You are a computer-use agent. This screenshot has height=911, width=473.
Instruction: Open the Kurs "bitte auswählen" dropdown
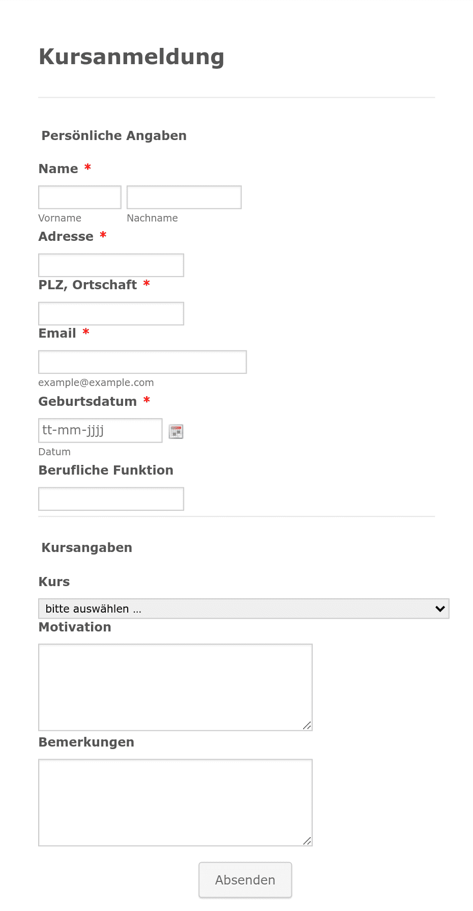tap(244, 609)
